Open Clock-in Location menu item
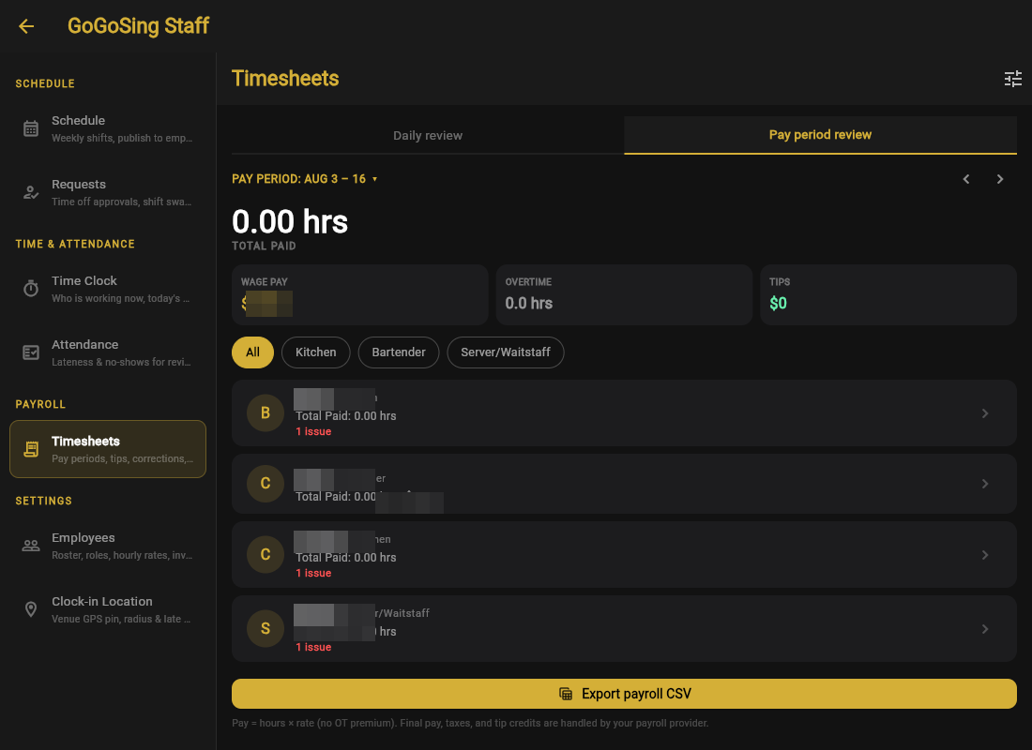This screenshot has width=1032, height=750. (108, 610)
